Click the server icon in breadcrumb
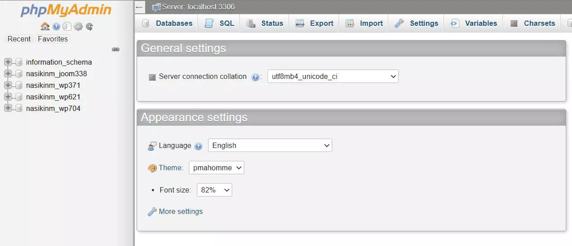The height and width of the screenshot is (246, 572). [156, 7]
